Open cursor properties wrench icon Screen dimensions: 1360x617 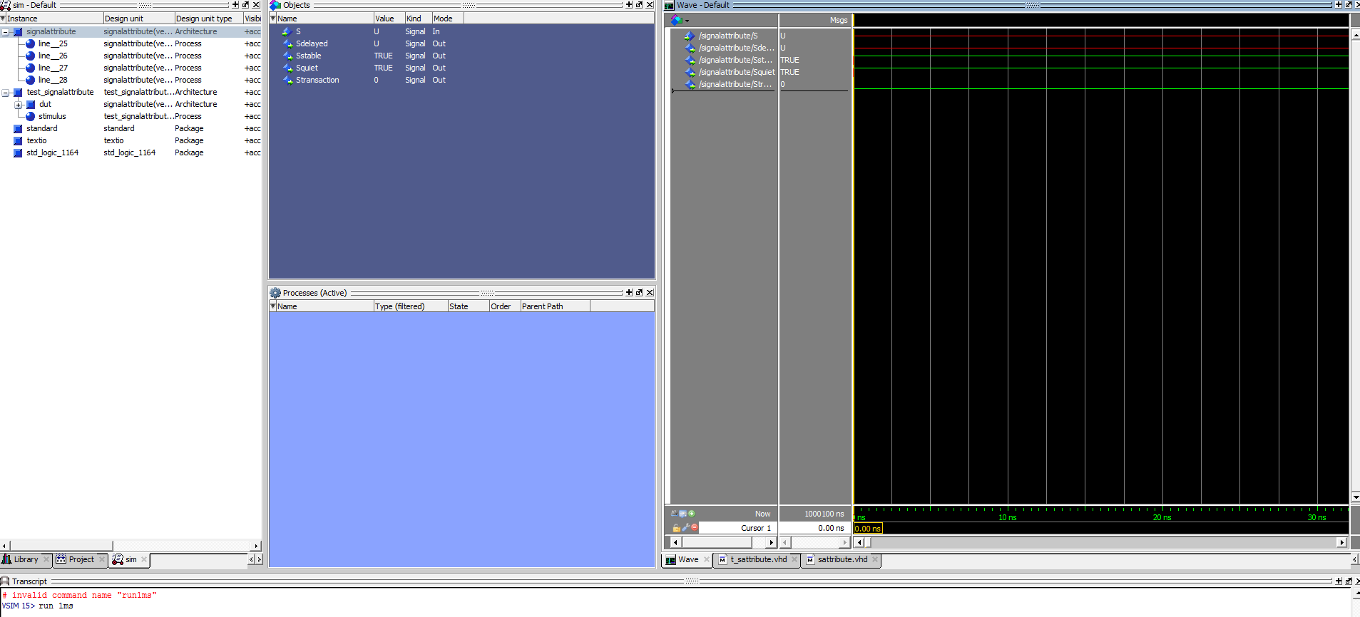point(685,528)
